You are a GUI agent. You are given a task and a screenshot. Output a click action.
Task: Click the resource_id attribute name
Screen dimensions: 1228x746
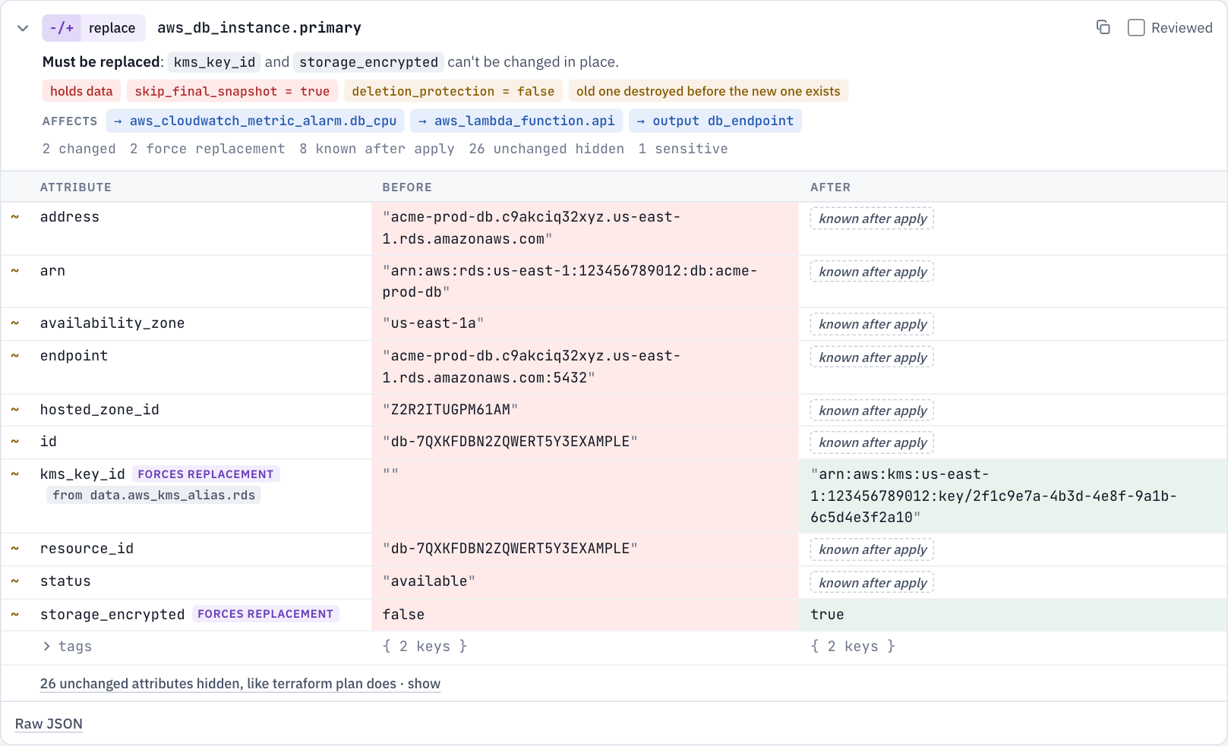click(87, 549)
